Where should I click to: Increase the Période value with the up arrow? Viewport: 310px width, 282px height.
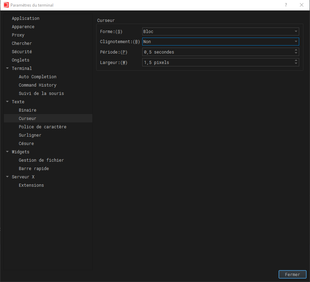(x=296, y=50)
